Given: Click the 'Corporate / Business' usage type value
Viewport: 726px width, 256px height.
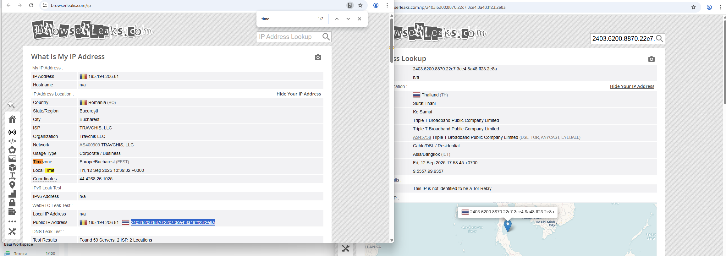Looking at the screenshot, I should tap(100, 153).
